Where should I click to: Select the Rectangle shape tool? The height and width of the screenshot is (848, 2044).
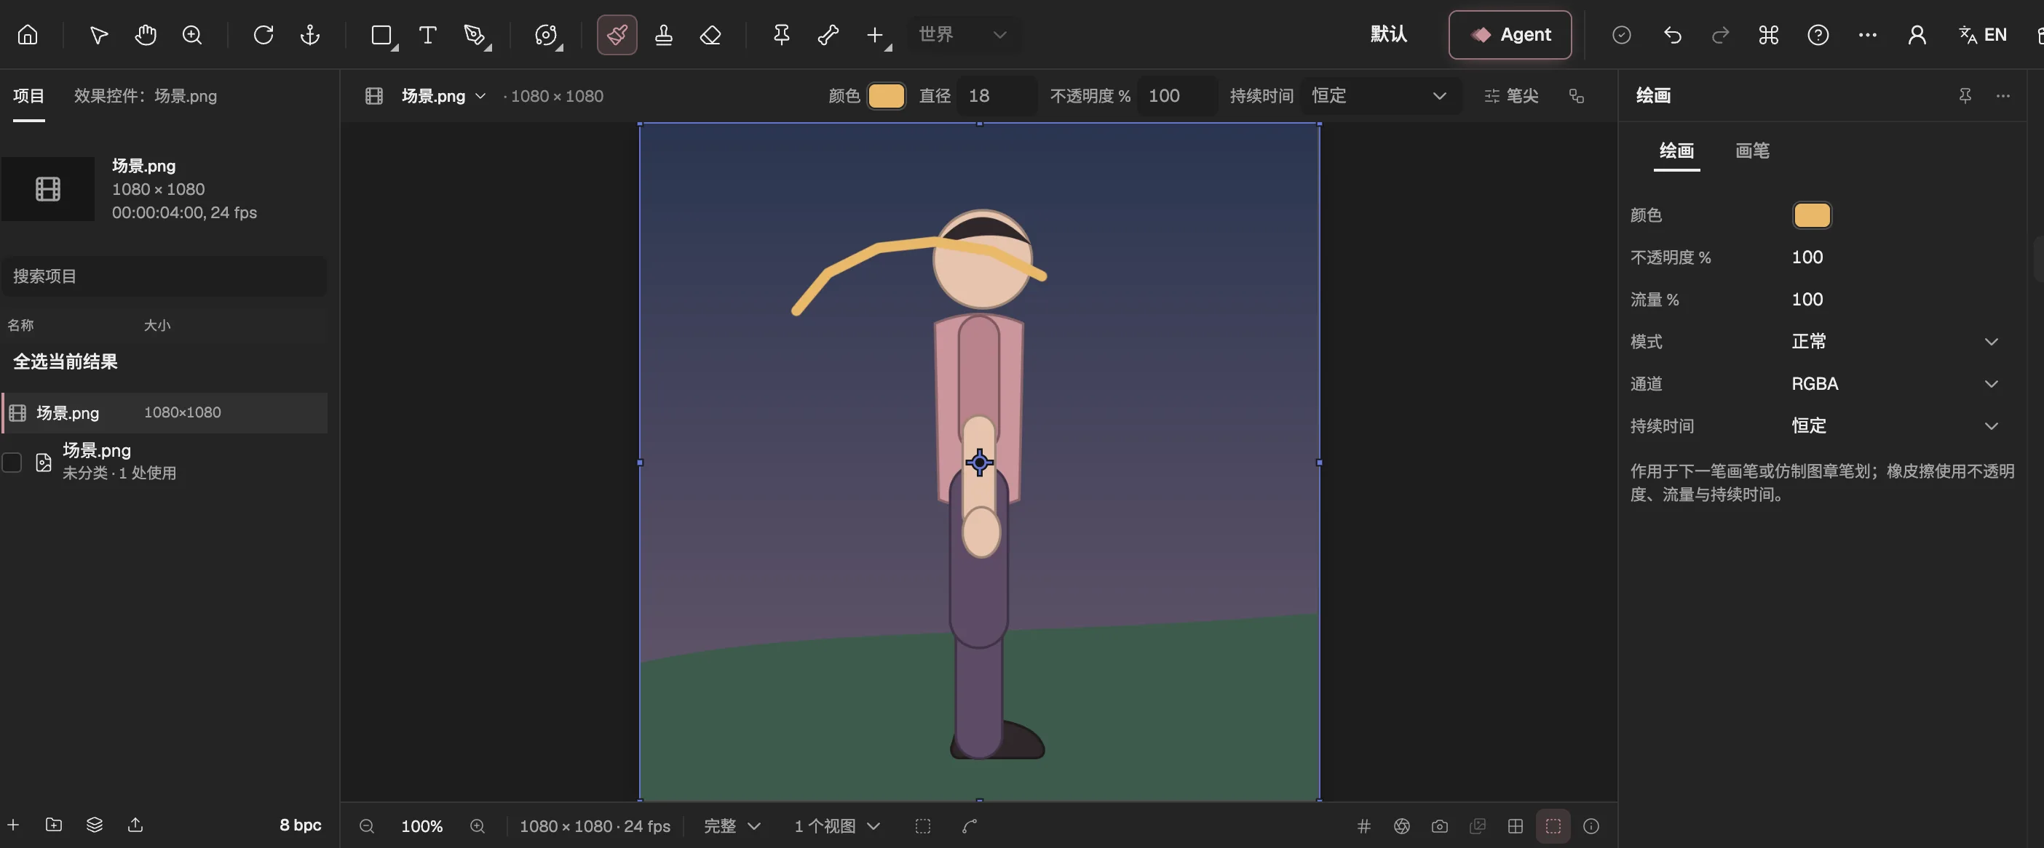click(x=381, y=35)
